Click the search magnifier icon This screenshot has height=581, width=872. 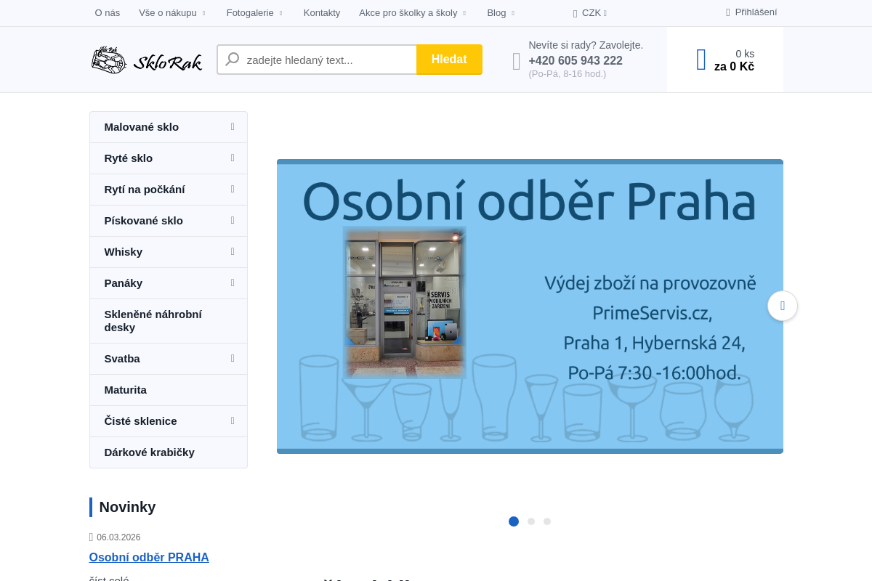(x=233, y=60)
